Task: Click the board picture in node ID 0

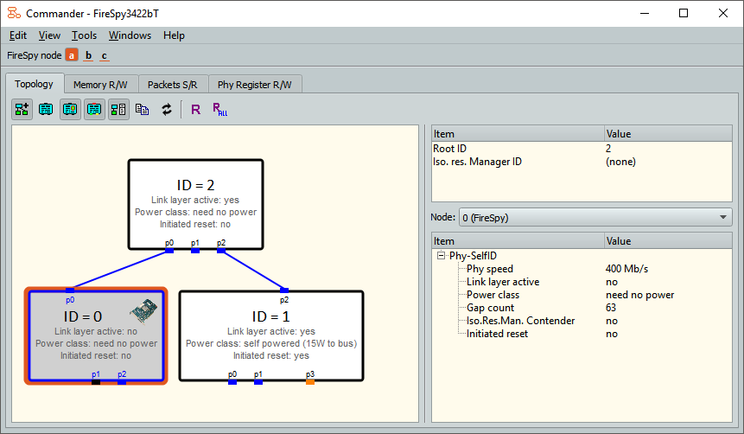Action: coord(143,310)
